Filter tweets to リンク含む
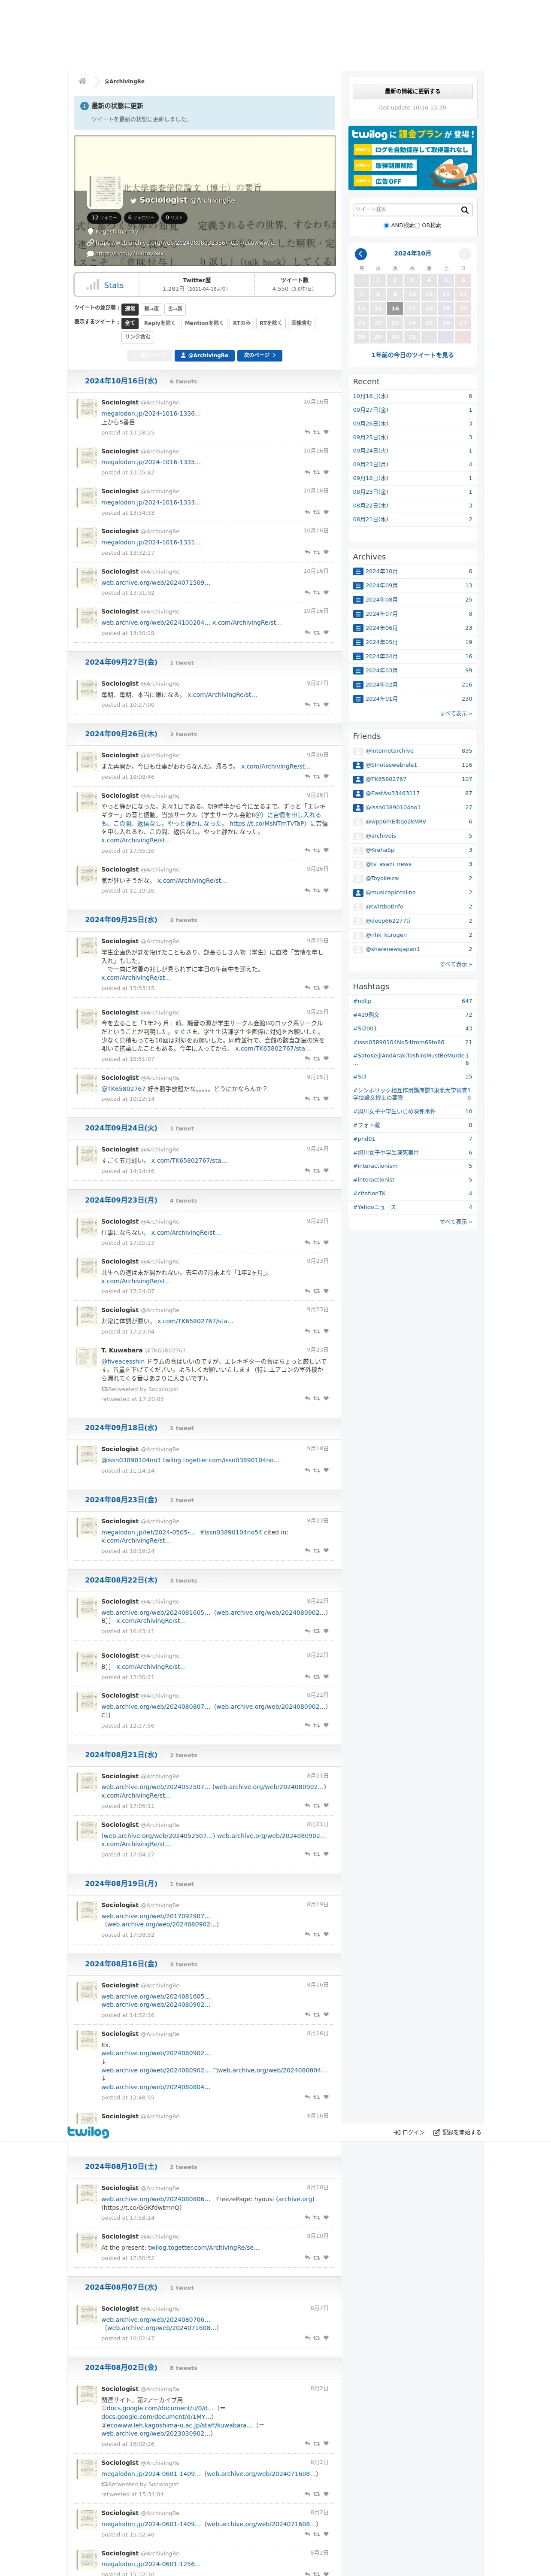Viewport: 551px width, 2576px height. pyautogui.click(x=138, y=337)
